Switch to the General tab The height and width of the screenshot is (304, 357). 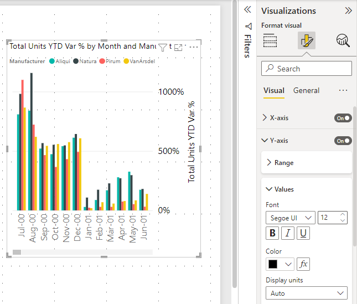point(306,90)
